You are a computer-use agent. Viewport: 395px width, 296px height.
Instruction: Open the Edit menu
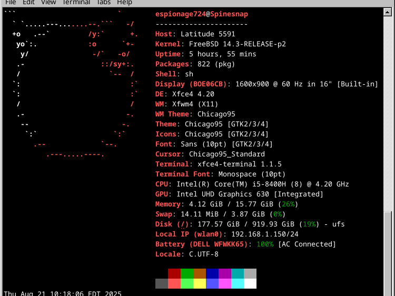[x=28, y=2]
